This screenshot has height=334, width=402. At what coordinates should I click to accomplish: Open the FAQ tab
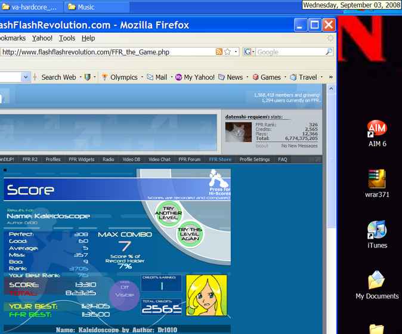pos(283,159)
